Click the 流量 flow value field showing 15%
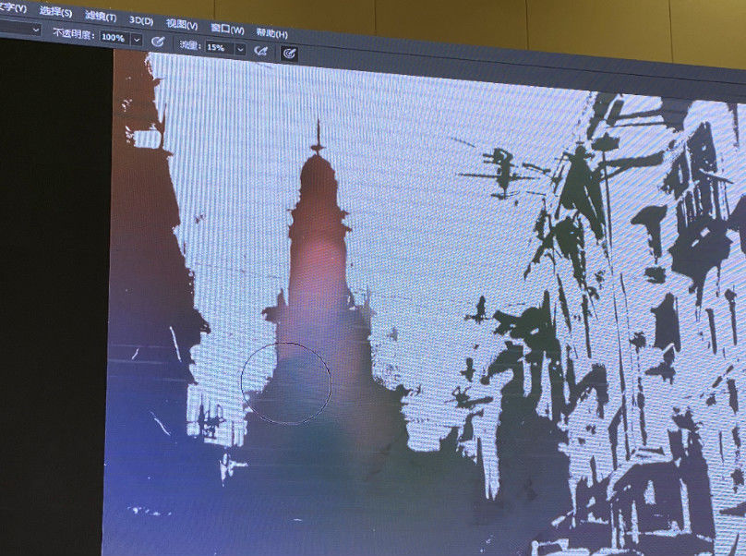The height and width of the screenshot is (556, 746). 220,48
